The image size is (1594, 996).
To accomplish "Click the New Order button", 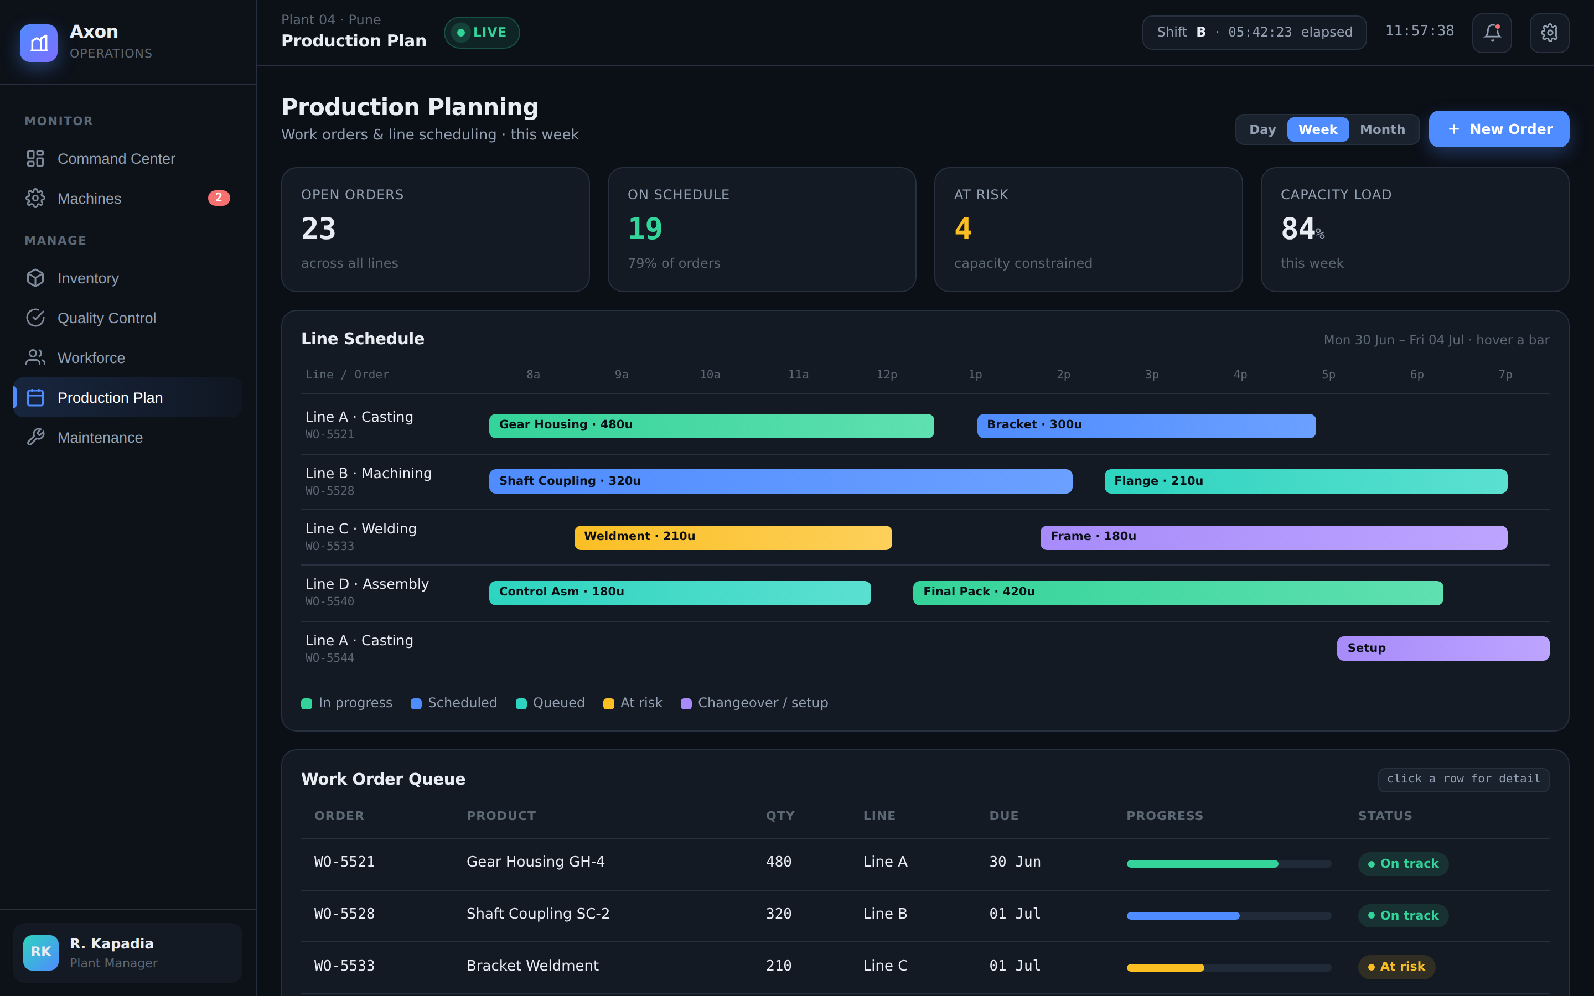I will (1498, 129).
